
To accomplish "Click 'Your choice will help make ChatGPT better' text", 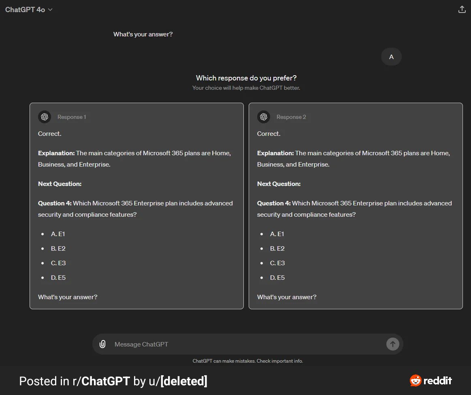I will click(246, 88).
